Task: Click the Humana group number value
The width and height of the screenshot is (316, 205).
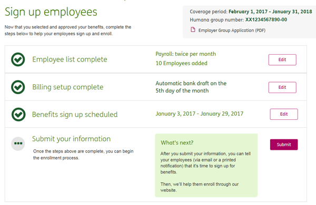Action: coord(266,20)
